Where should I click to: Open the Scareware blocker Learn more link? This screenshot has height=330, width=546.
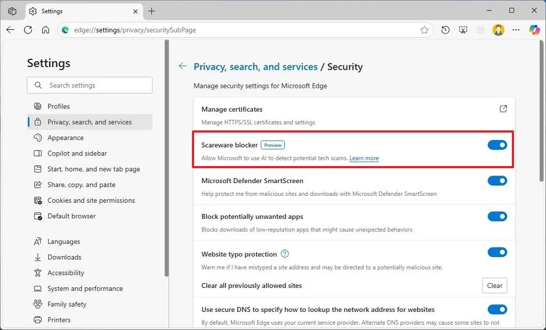(x=364, y=158)
